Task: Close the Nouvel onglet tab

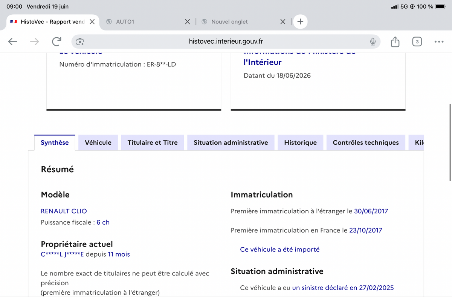Action: [x=283, y=21]
